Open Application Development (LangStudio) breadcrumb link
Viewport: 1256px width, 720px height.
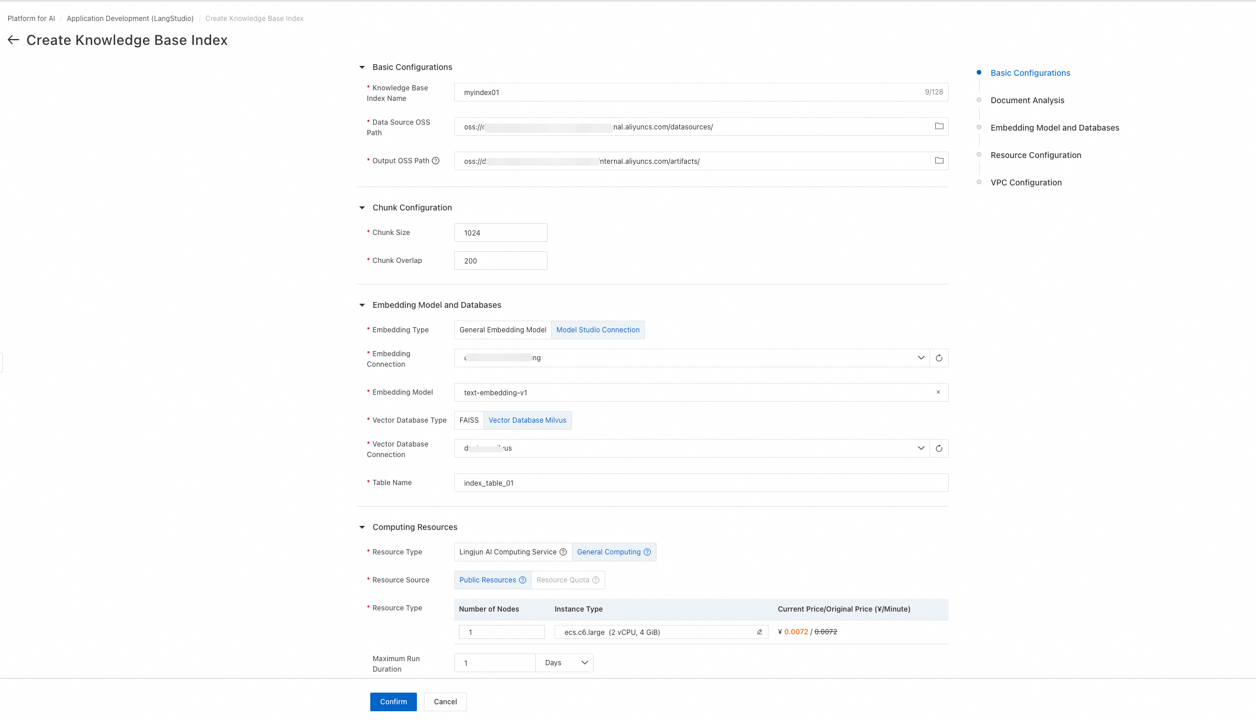click(x=130, y=19)
